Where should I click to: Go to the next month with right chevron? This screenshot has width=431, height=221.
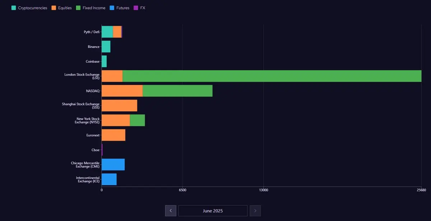(255, 211)
